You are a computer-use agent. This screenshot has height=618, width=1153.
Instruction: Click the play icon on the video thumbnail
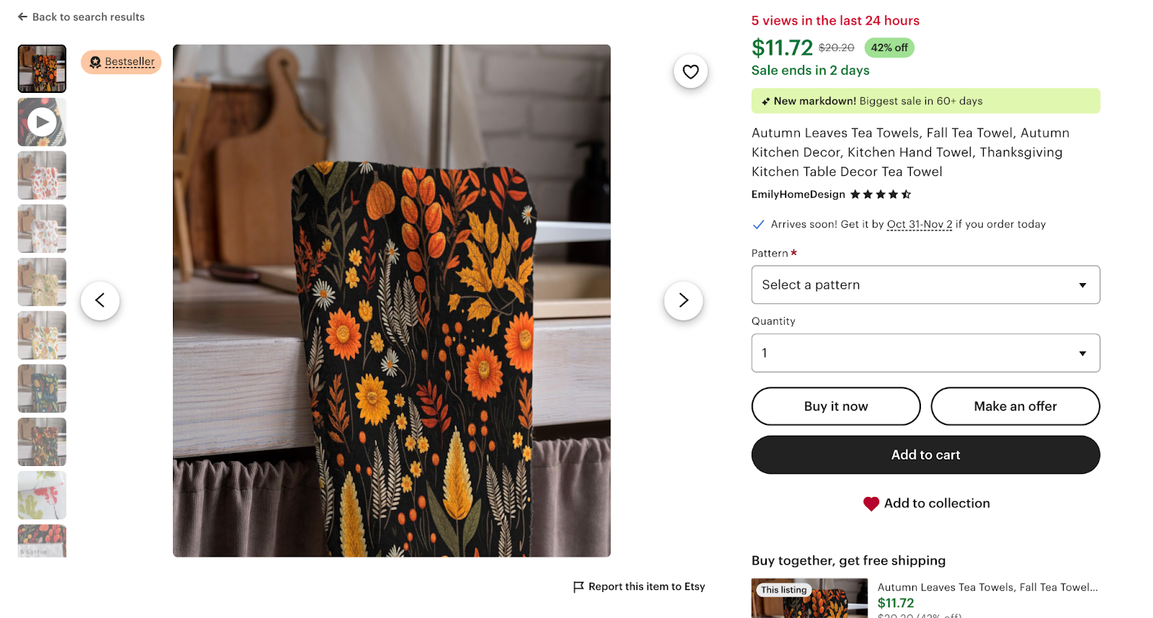tap(41, 122)
